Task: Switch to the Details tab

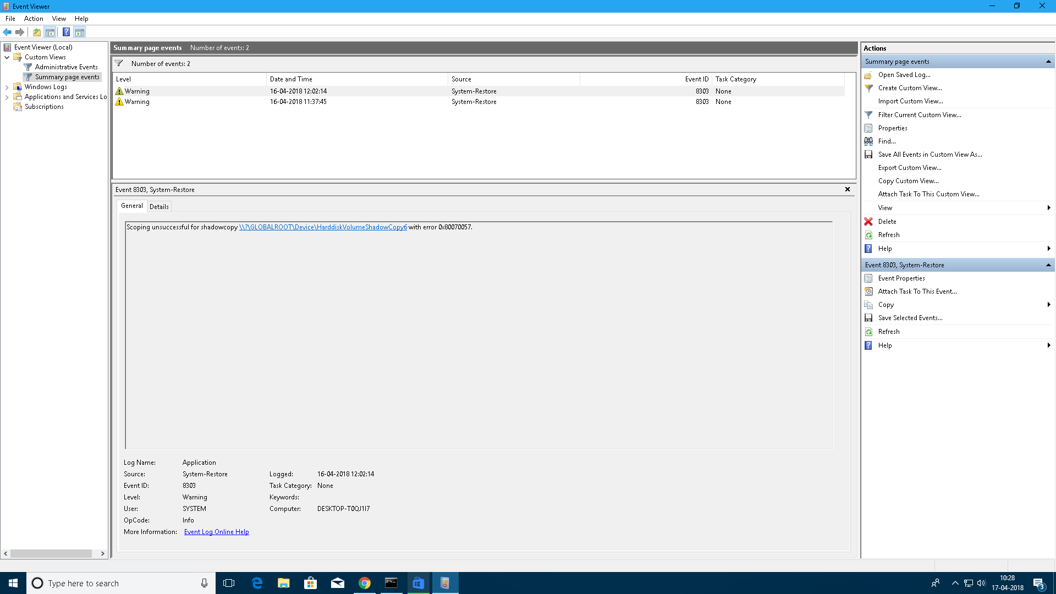Action: [159, 207]
